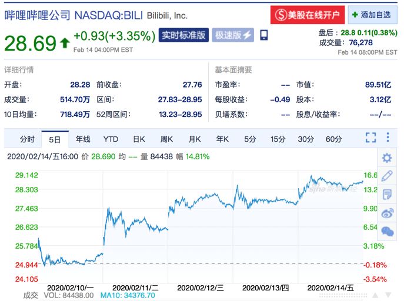Click the 2020/02/12 segment on the chart

(x=201, y=226)
